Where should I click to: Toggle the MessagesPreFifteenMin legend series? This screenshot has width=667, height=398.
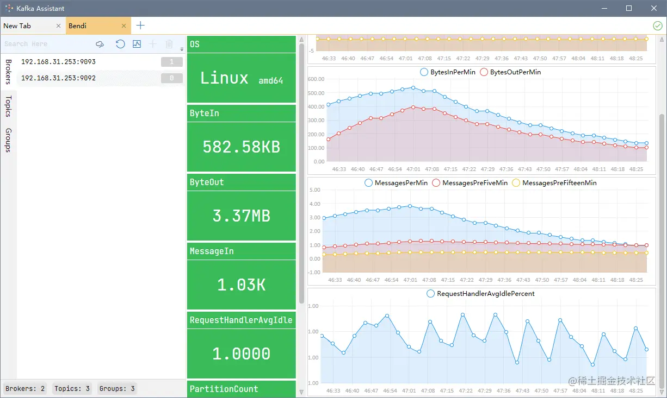point(554,183)
